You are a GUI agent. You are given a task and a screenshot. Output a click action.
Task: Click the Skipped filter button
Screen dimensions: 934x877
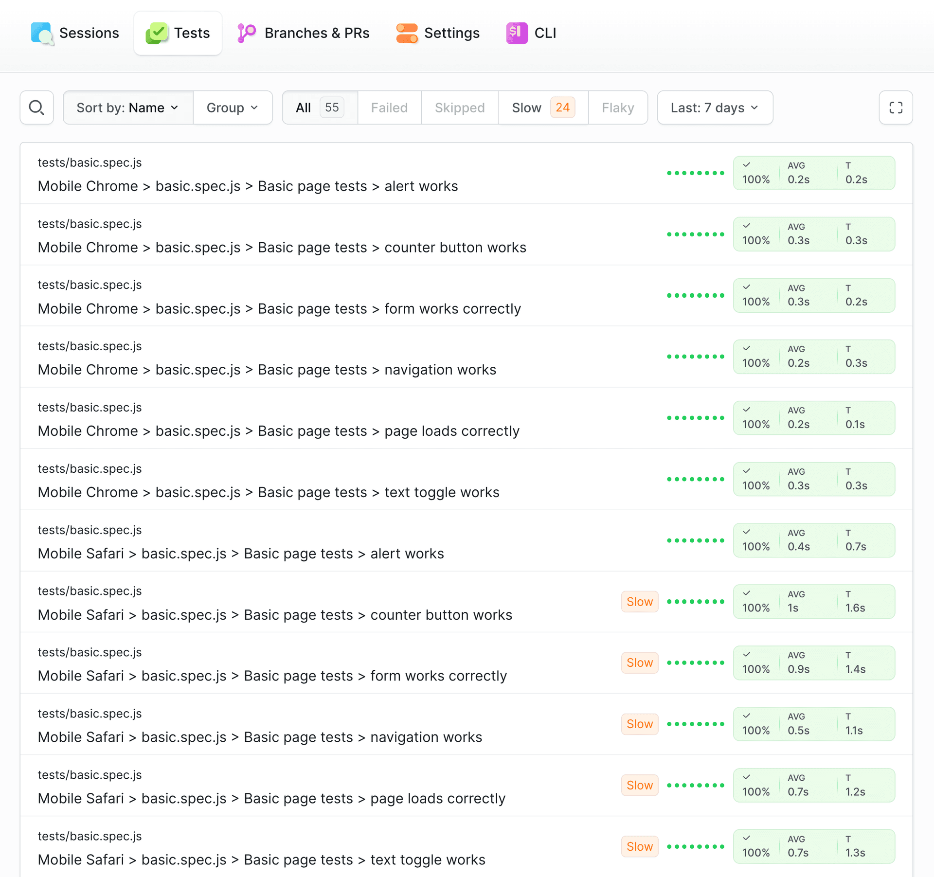coord(459,107)
